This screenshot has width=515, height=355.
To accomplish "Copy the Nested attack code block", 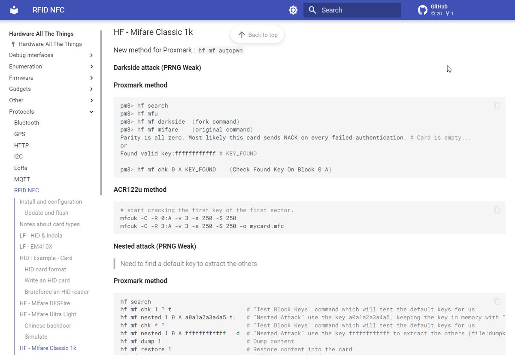I will tap(497, 301).
